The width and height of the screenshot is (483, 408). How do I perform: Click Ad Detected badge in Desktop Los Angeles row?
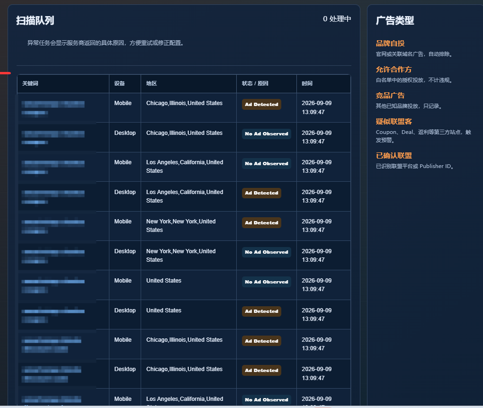pyautogui.click(x=261, y=193)
